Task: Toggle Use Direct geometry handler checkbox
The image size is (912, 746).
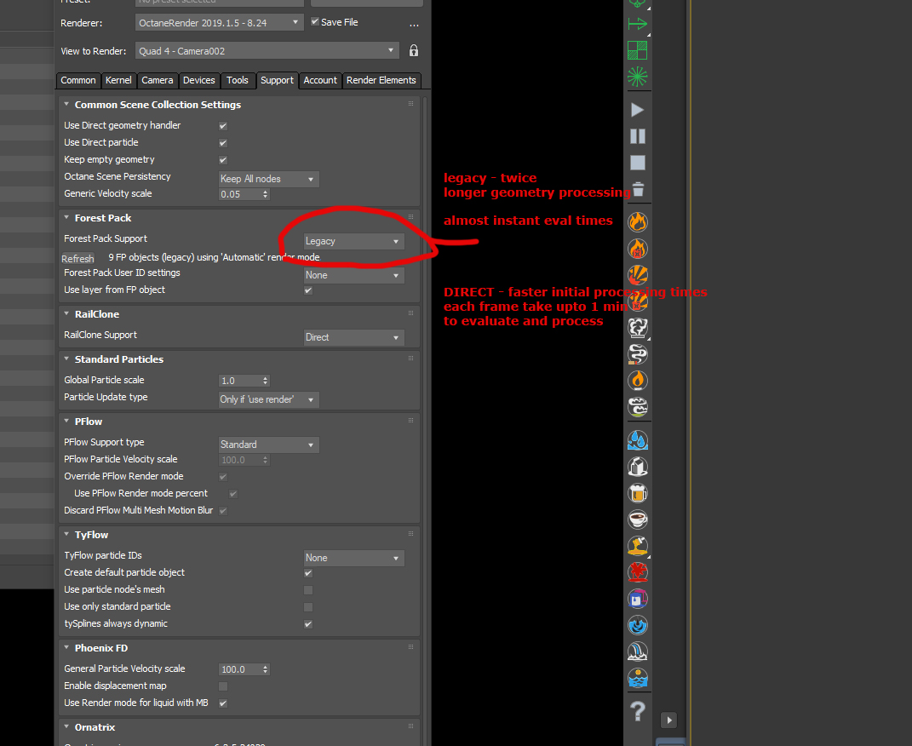Action: point(223,125)
